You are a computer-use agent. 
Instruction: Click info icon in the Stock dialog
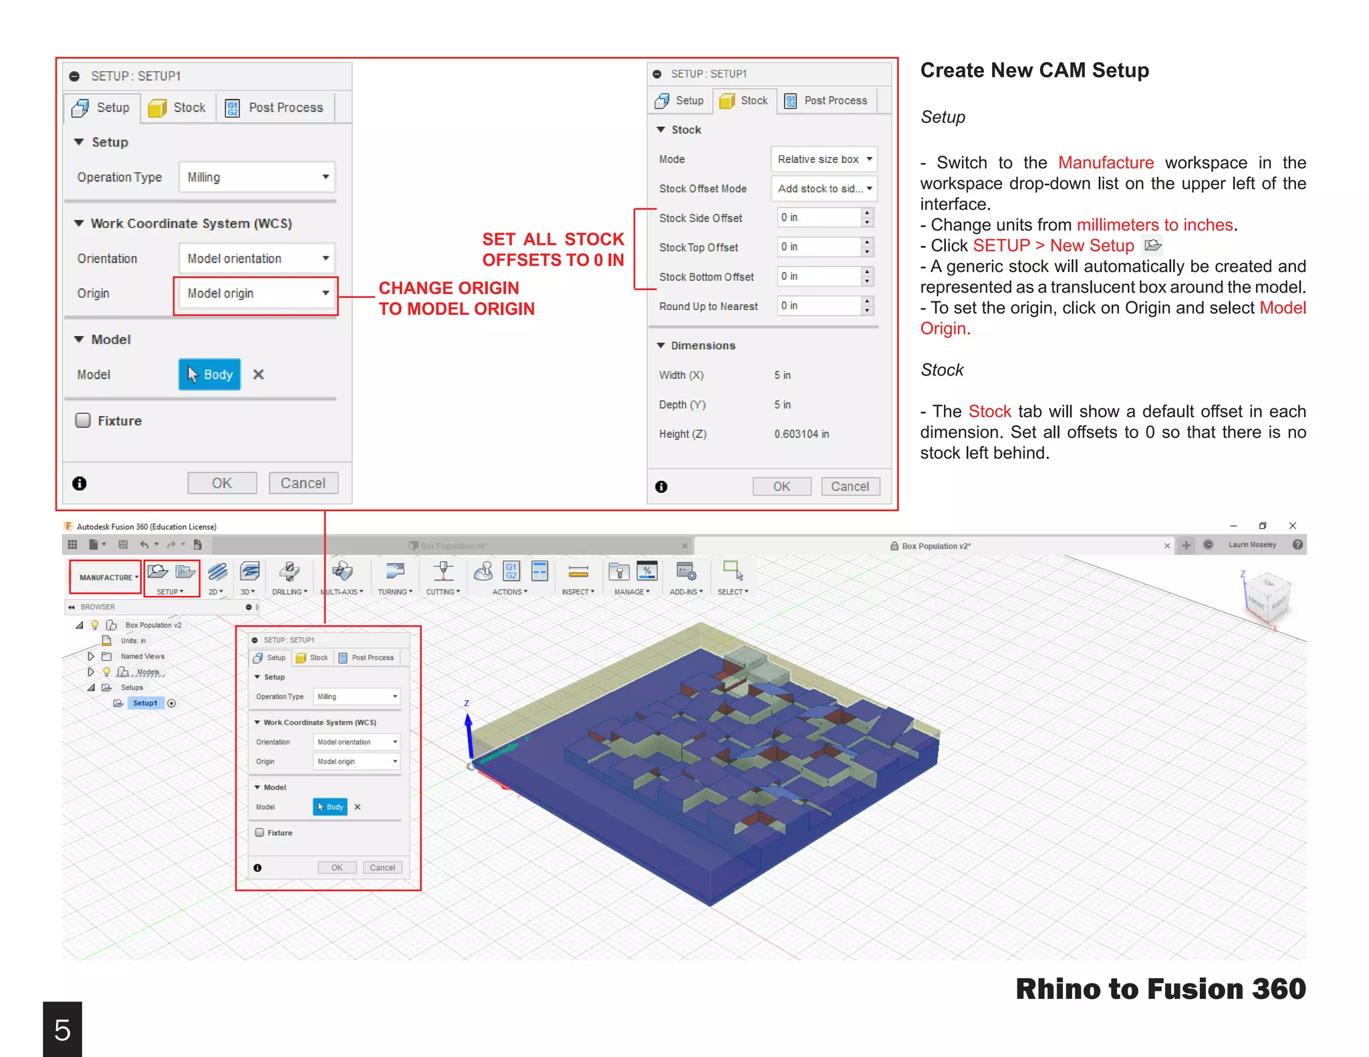pyautogui.click(x=661, y=486)
